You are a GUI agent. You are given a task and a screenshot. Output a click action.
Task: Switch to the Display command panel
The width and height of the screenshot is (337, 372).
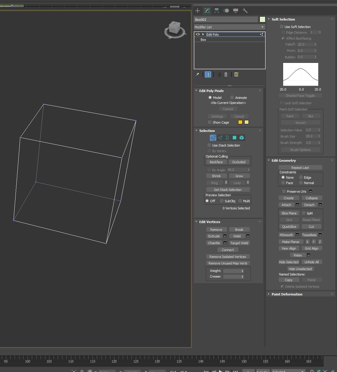click(x=236, y=11)
